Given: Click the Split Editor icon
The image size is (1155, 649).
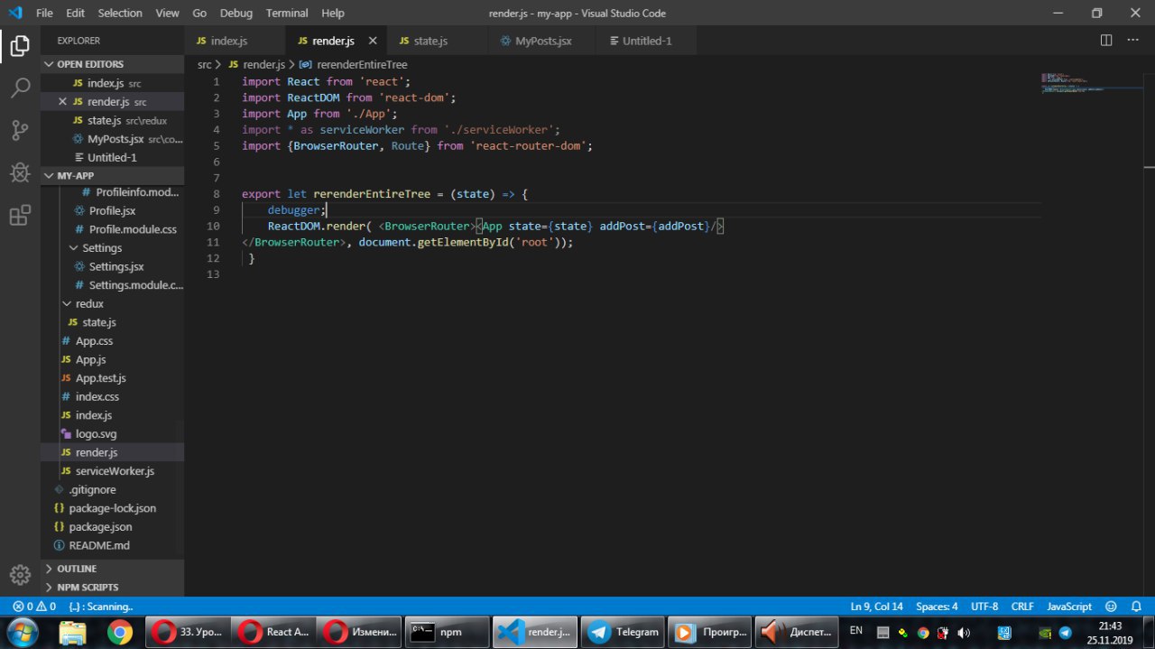Looking at the screenshot, I should point(1106,41).
